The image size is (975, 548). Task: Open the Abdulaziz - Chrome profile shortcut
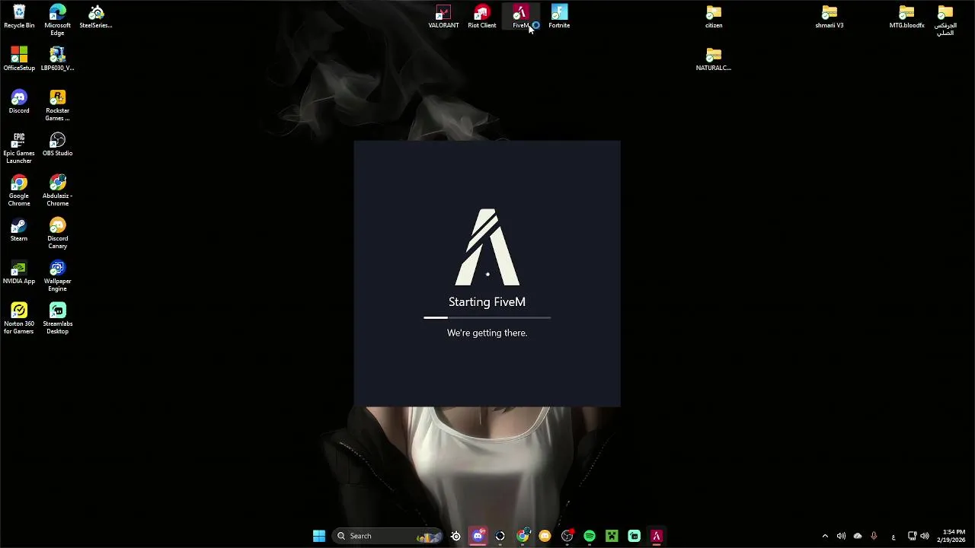tap(57, 190)
